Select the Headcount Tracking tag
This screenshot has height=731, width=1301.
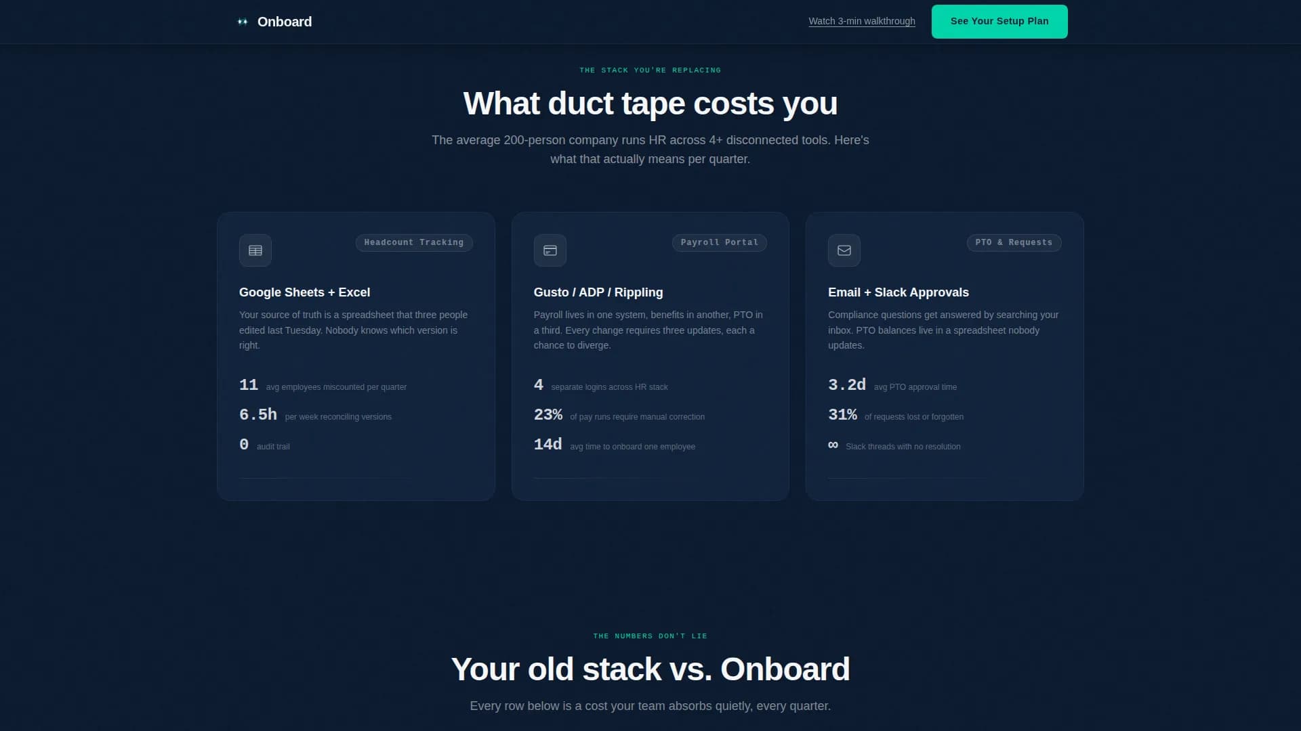point(414,242)
